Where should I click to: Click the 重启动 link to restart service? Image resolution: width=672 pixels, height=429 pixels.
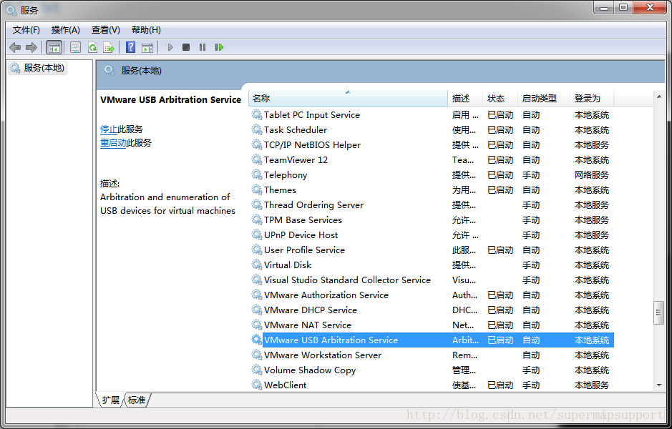click(x=113, y=143)
